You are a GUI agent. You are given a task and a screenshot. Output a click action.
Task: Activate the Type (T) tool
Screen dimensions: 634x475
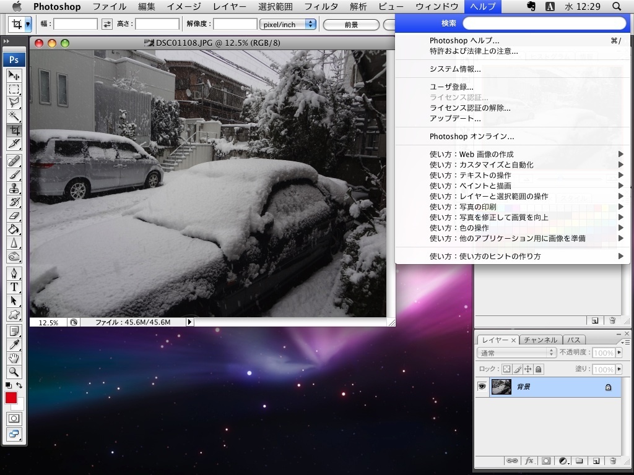pyautogui.click(x=14, y=287)
